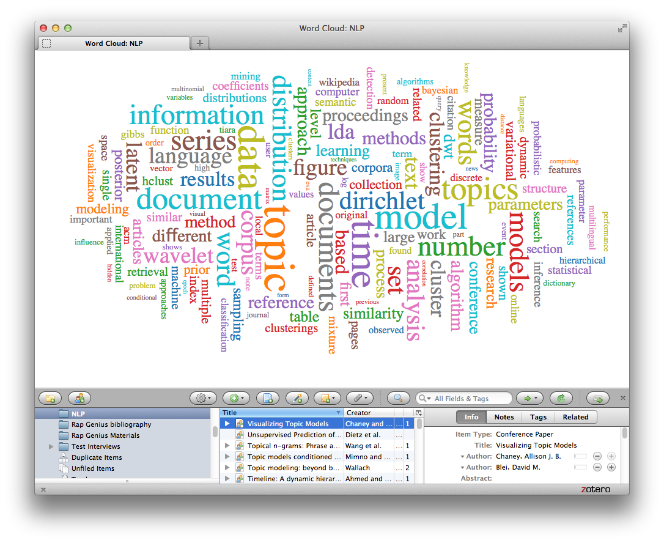Open Duplicate Items

(x=123, y=457)
